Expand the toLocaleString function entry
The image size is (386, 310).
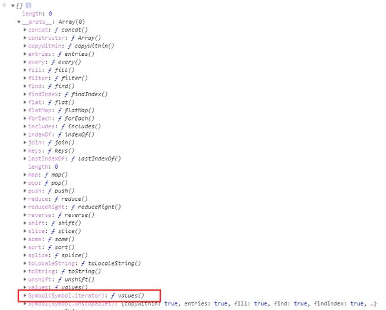click(x=25, y=263)
